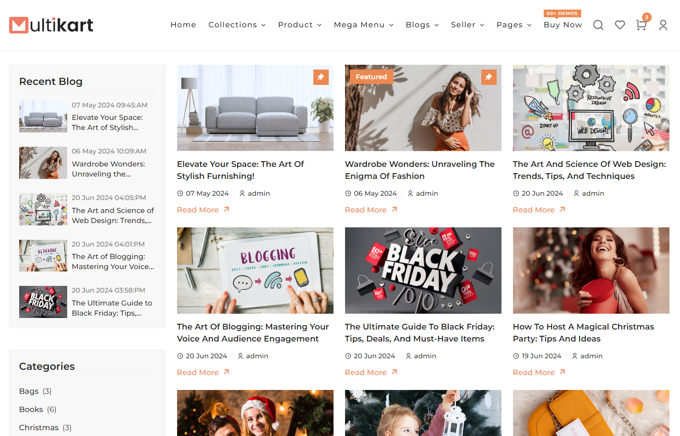
Task: Open the shopping cart icon
Action: pos(641,25)
